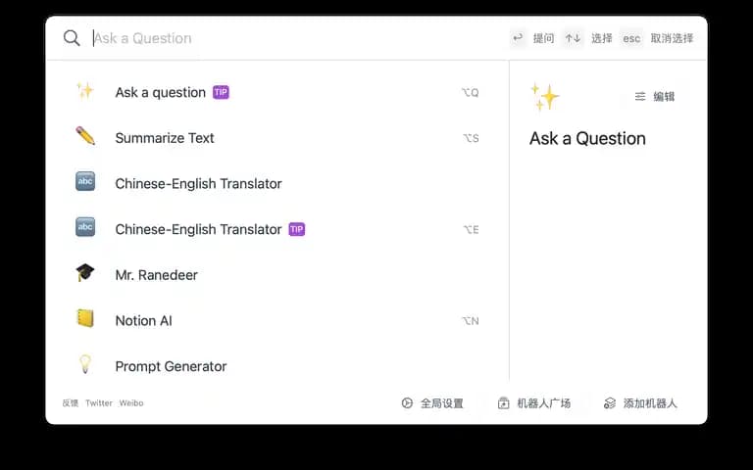Image resolution: width=753 pixels, height=470 pixels.
Task: Open 全局设置 global settings
Action: point(432,402)
